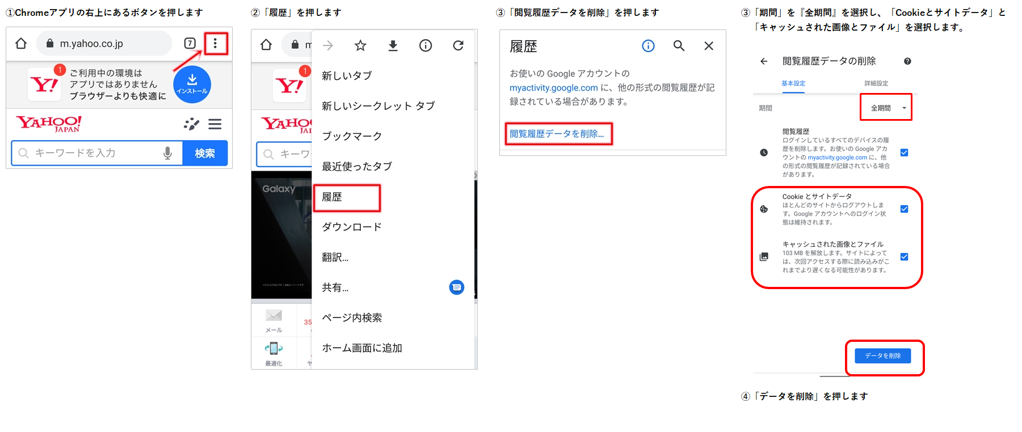This screenshot has height=432, width=1022.
Task: Click the 閲覧履歴データを削除 link
Action: click(x=557, y=134)
